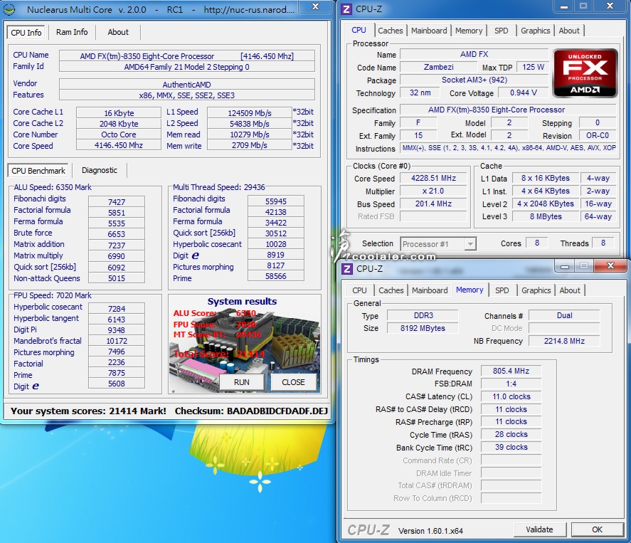Screen dimensions: 631x543
Task: Click the Z icon of the CPU-Z processor window
Action: coord(346,9)
